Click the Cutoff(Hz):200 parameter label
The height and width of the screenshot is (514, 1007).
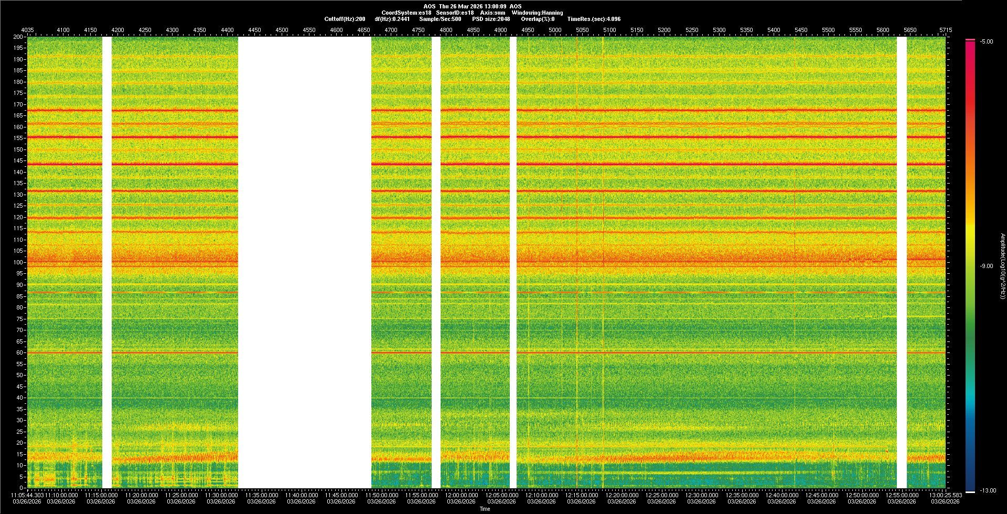[x=345, y=19]
